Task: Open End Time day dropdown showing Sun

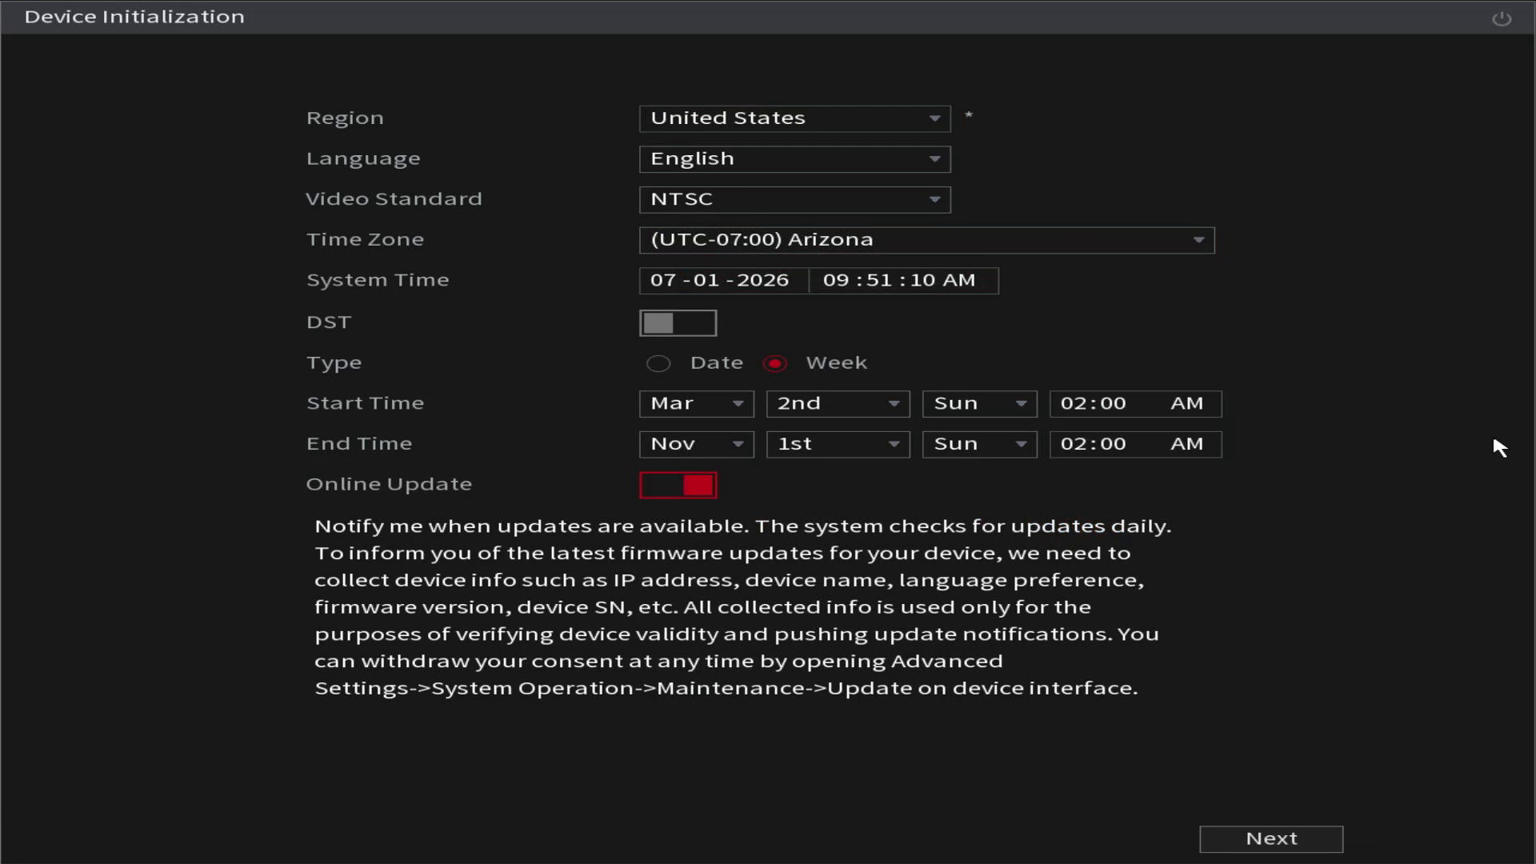Action: pos(979,444)
